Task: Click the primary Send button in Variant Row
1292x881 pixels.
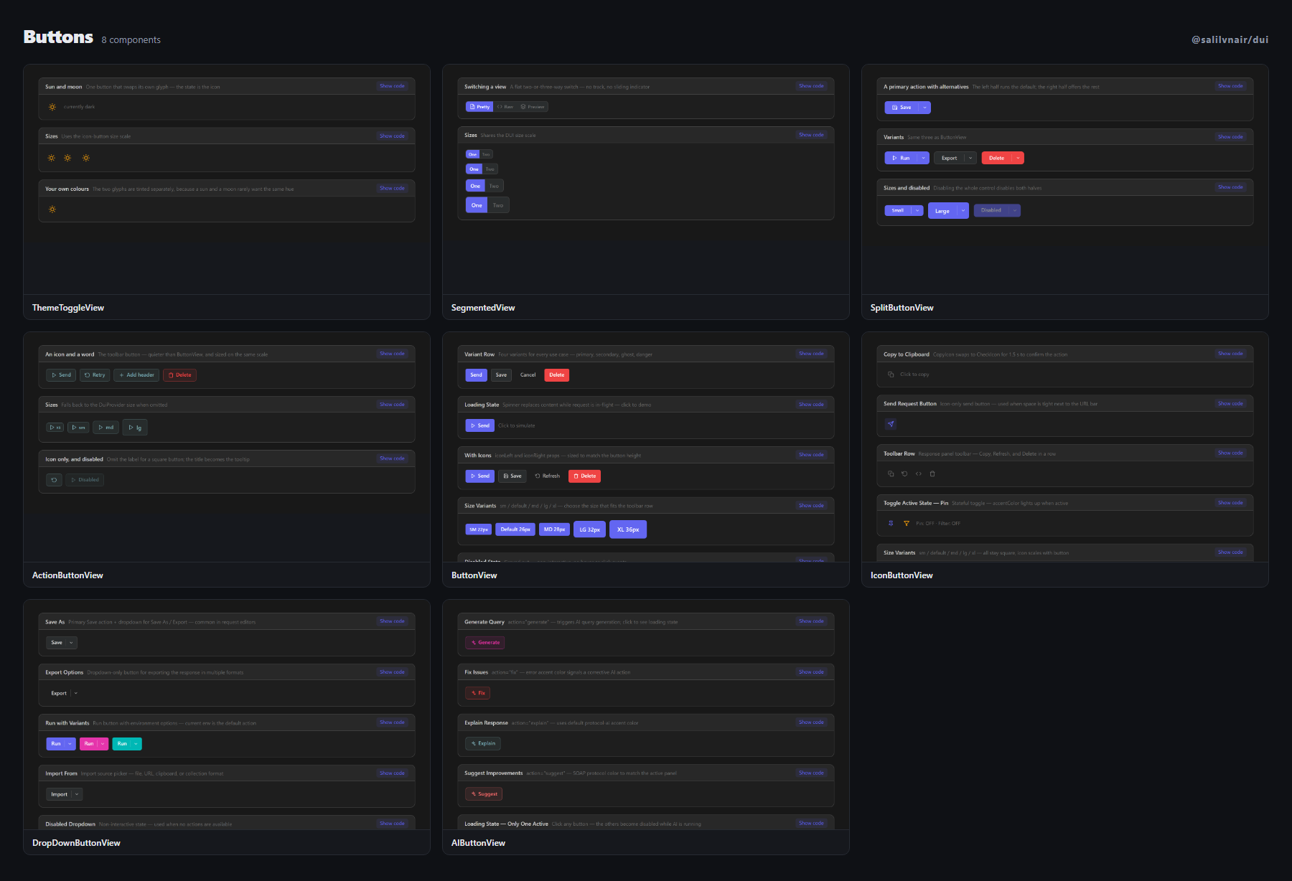Action: [477, 375]
